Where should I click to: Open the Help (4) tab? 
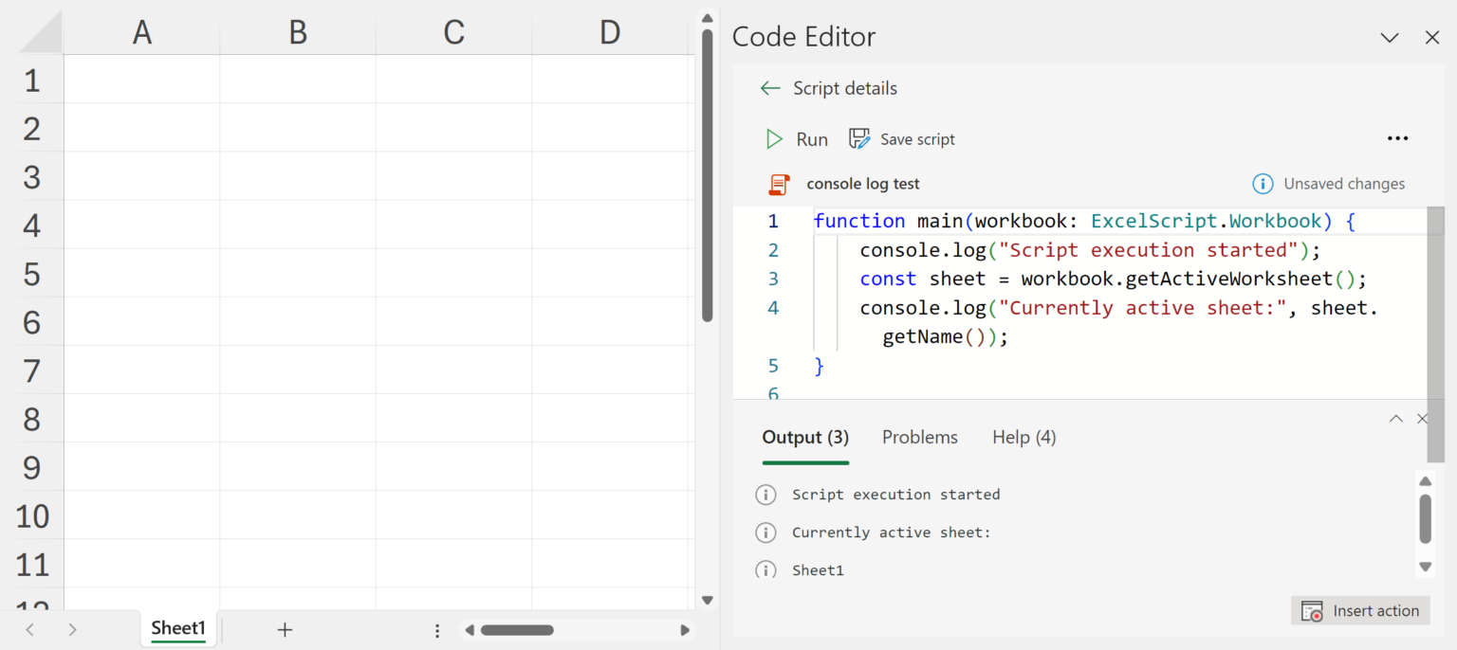pyautogui.click(x=1024, y=437)
